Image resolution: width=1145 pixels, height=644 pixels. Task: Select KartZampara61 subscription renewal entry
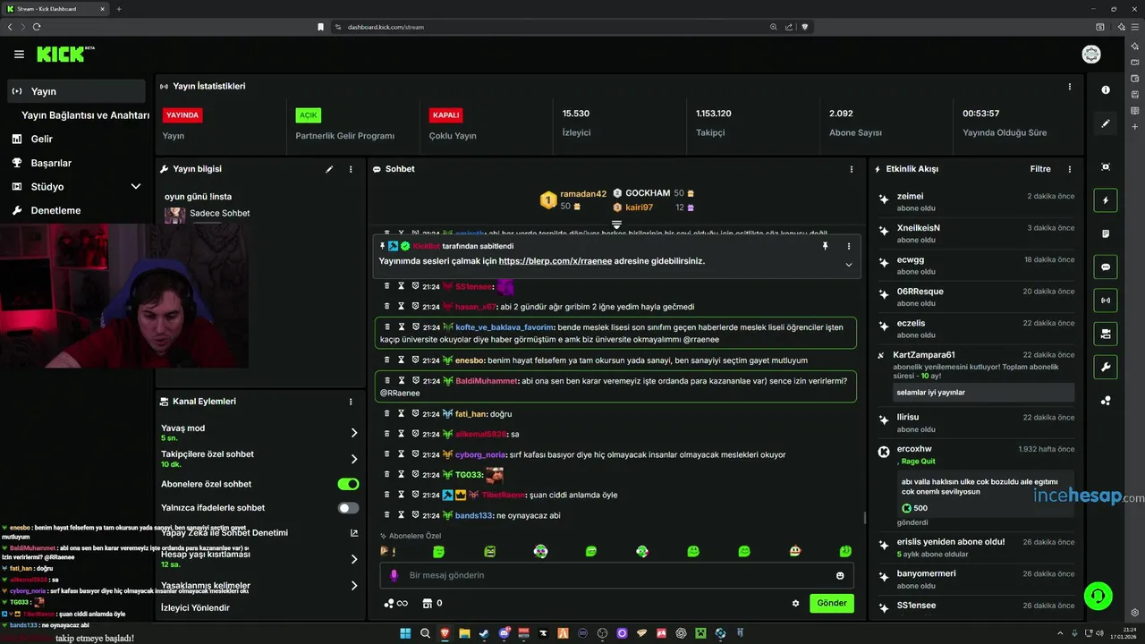point(977,375)
